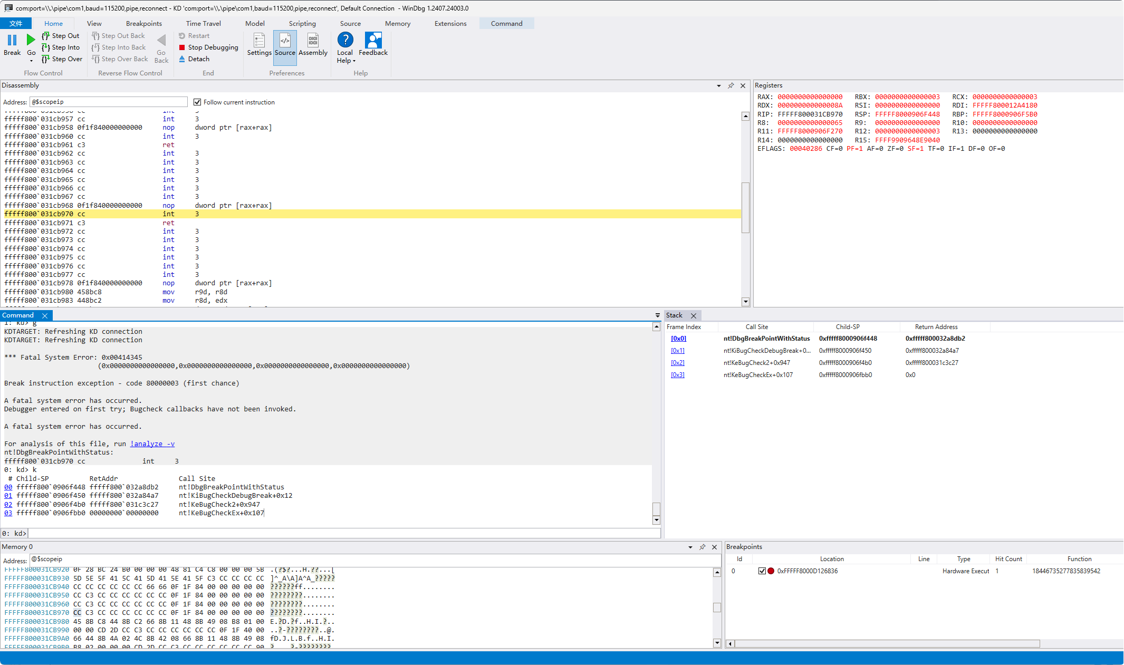Toggle Follow current instruction checkbox

coord(197,102)
